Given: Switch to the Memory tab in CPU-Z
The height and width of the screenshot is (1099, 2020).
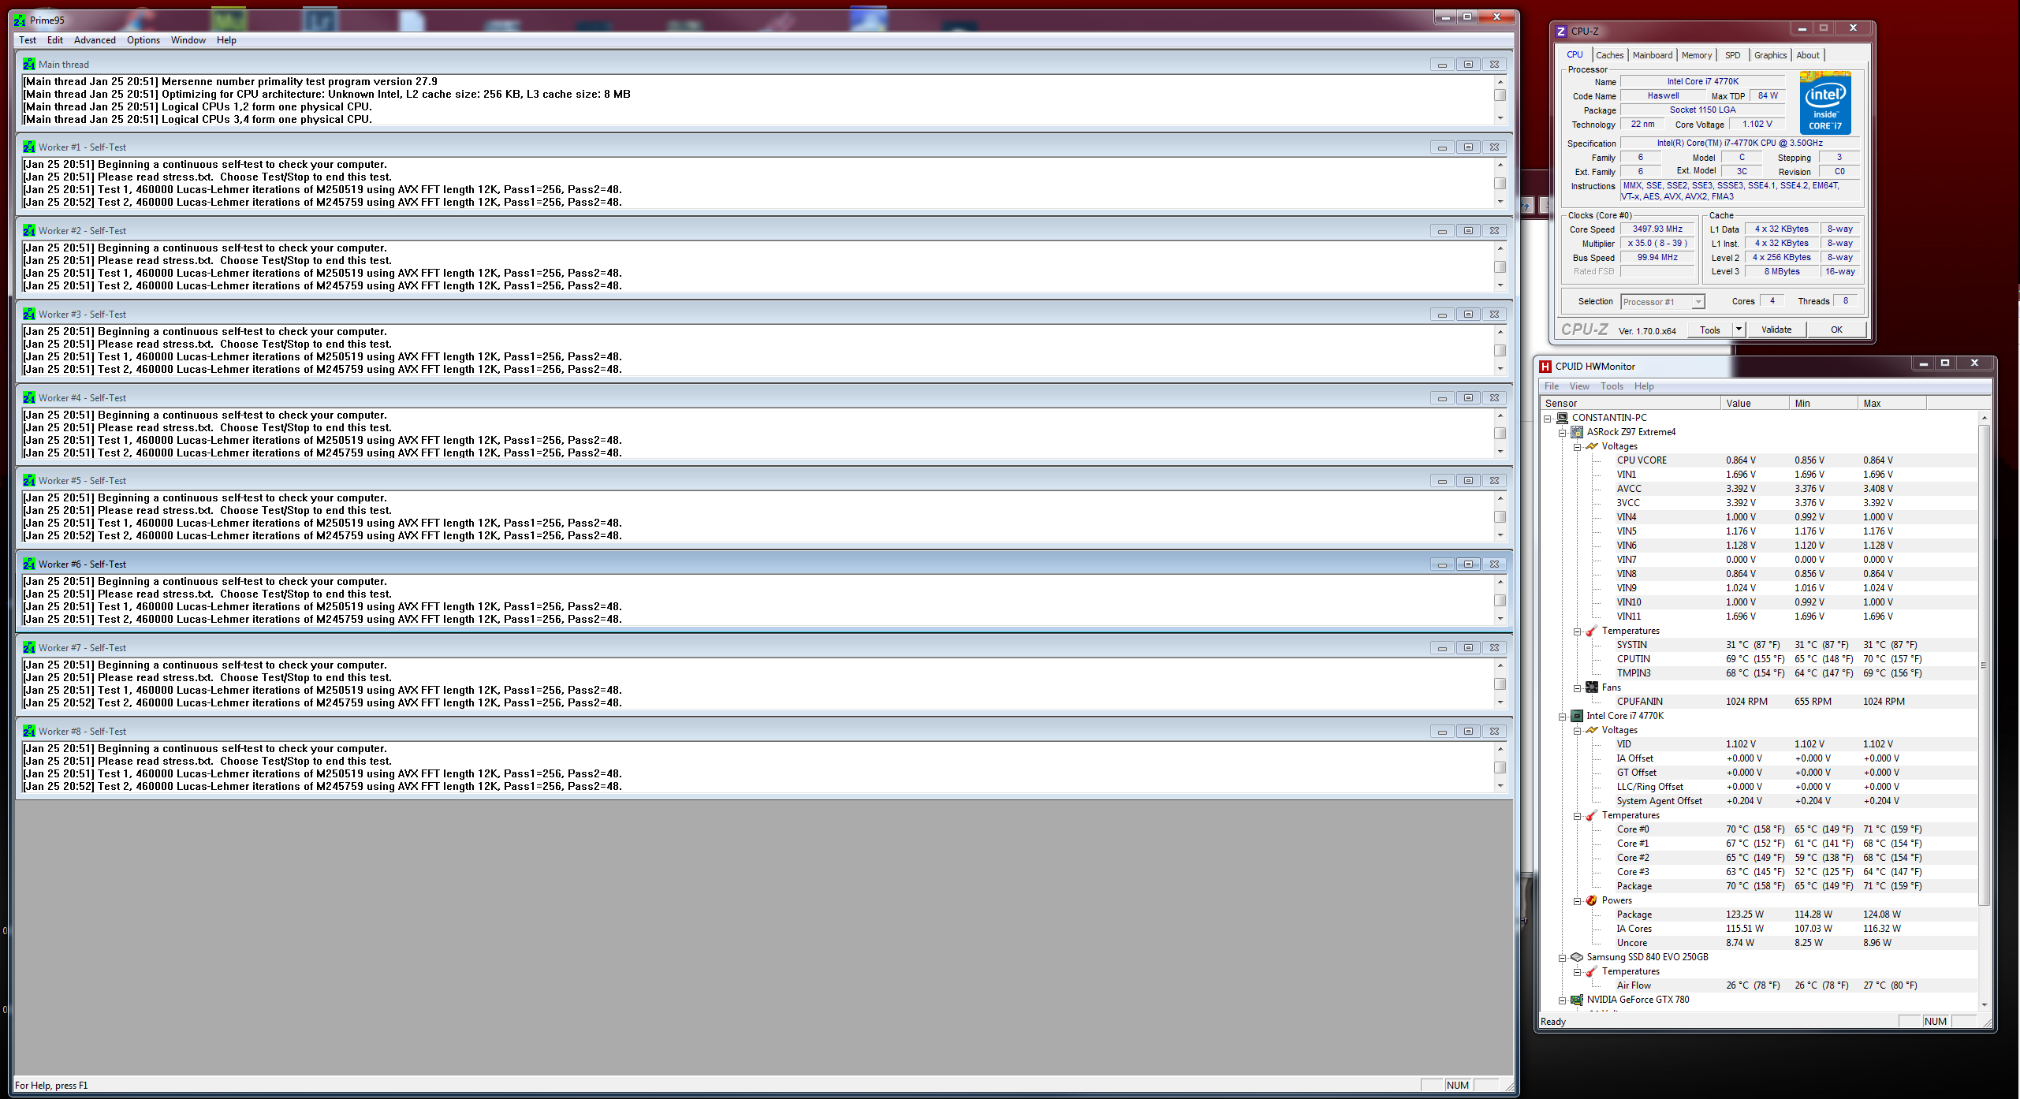Looking at the screenshot, I should 1696,55.
